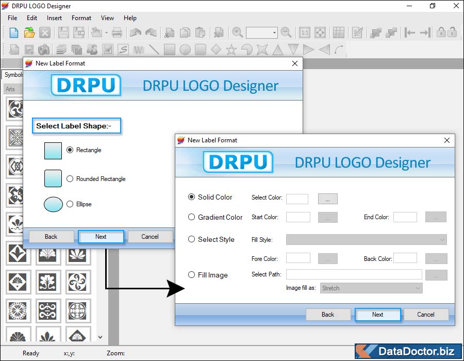Open the Help menu
The image size is (464, 361).
(x=130, y=18)
